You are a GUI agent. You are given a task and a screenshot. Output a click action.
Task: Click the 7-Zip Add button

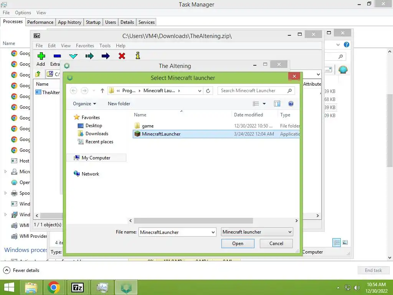41,59
